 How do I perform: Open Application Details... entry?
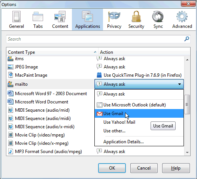pos(139,142)
